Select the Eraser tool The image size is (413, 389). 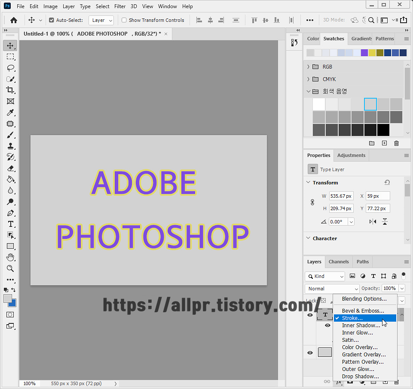pyautogui.click(x=10, y=169)
